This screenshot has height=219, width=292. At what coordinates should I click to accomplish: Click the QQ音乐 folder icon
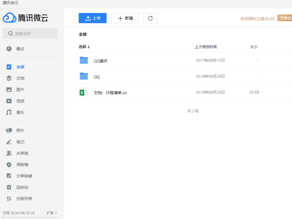(84, 60)
